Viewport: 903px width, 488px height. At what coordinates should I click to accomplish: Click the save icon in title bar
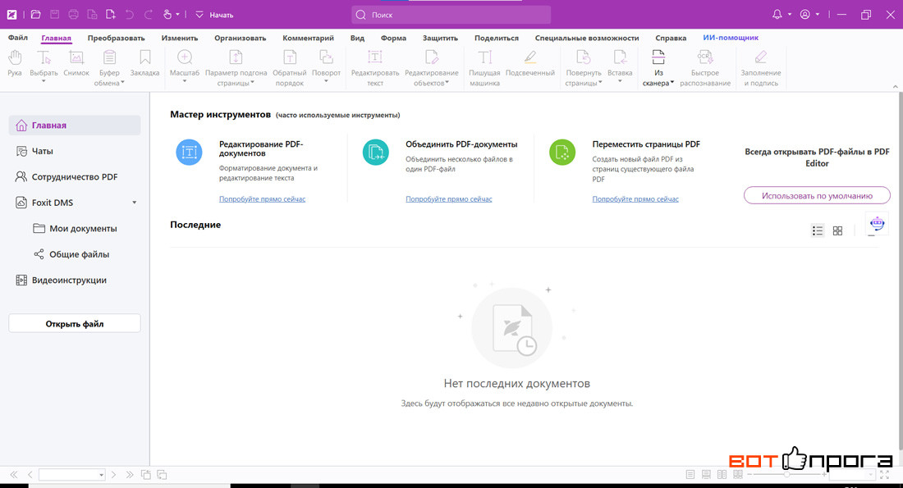[x=55, y=15]
